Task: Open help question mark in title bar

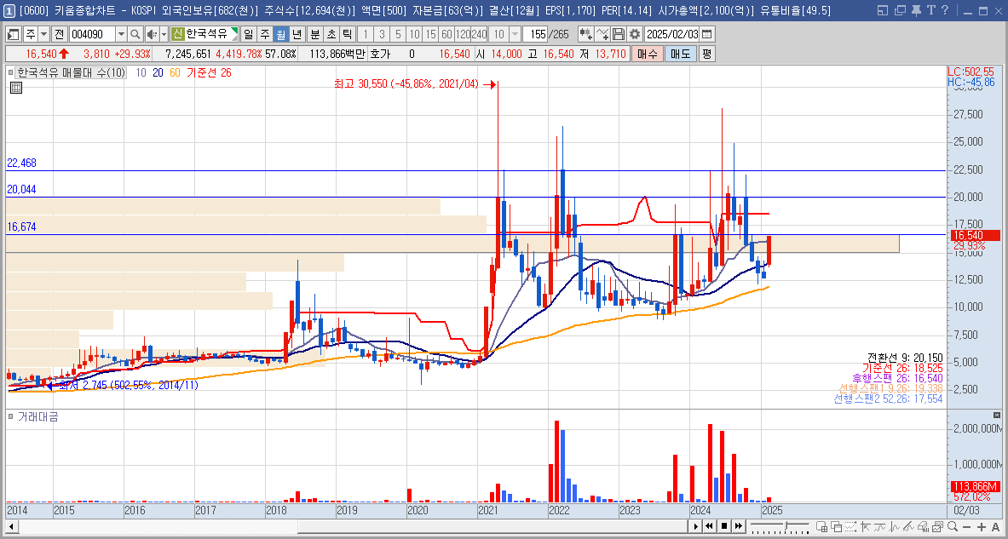Action: pos(944,10)
